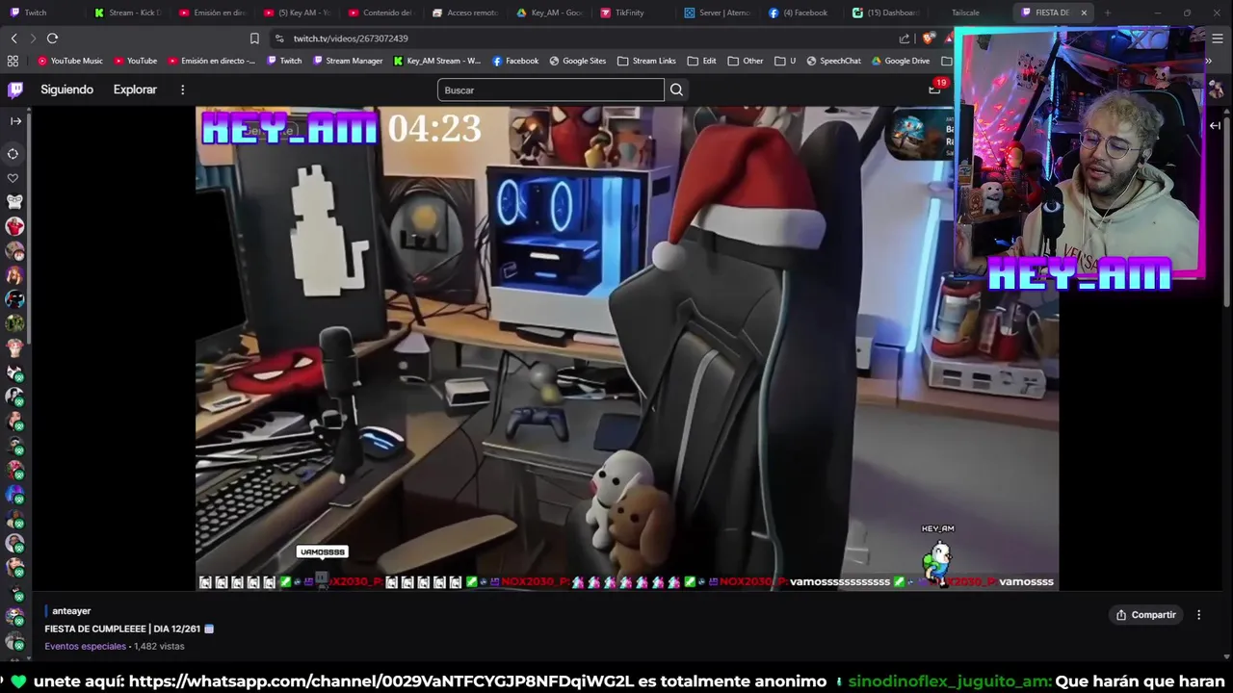
Task: Click the video player to pause playback
Action: [x=627, y=346]
